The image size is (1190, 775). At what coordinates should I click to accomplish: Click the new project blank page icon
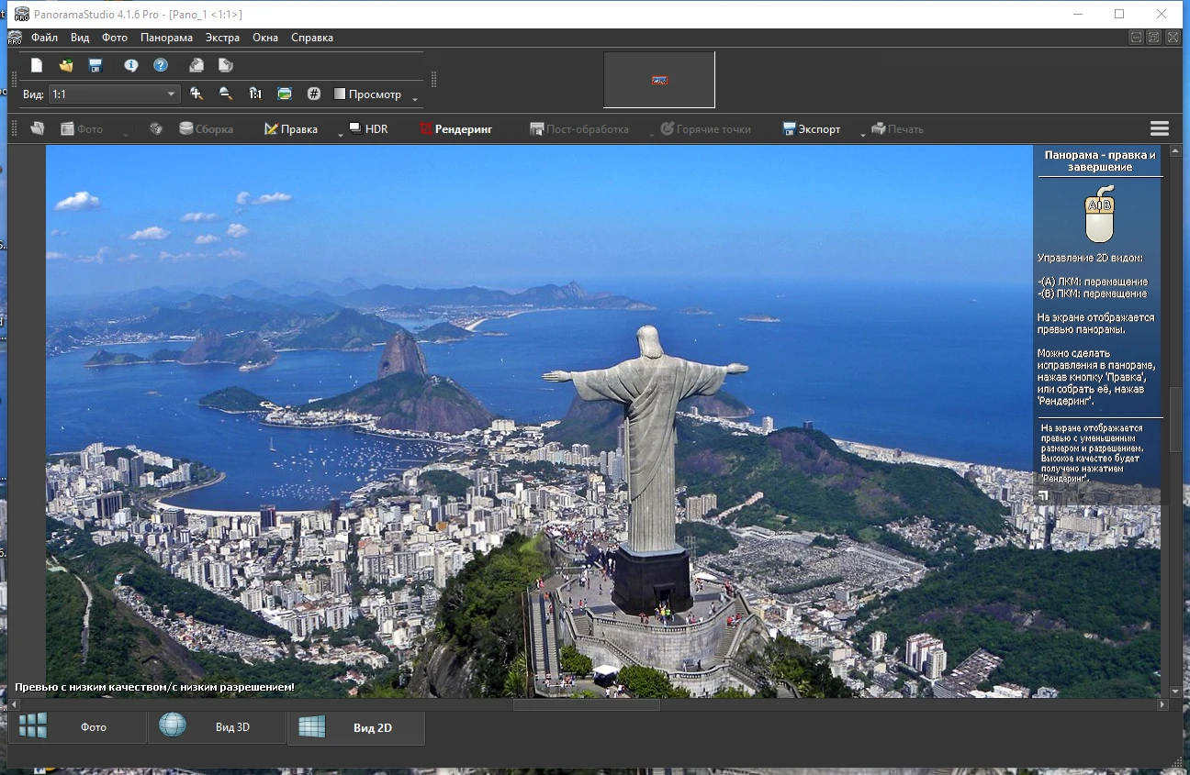click(x=37, y=65)
